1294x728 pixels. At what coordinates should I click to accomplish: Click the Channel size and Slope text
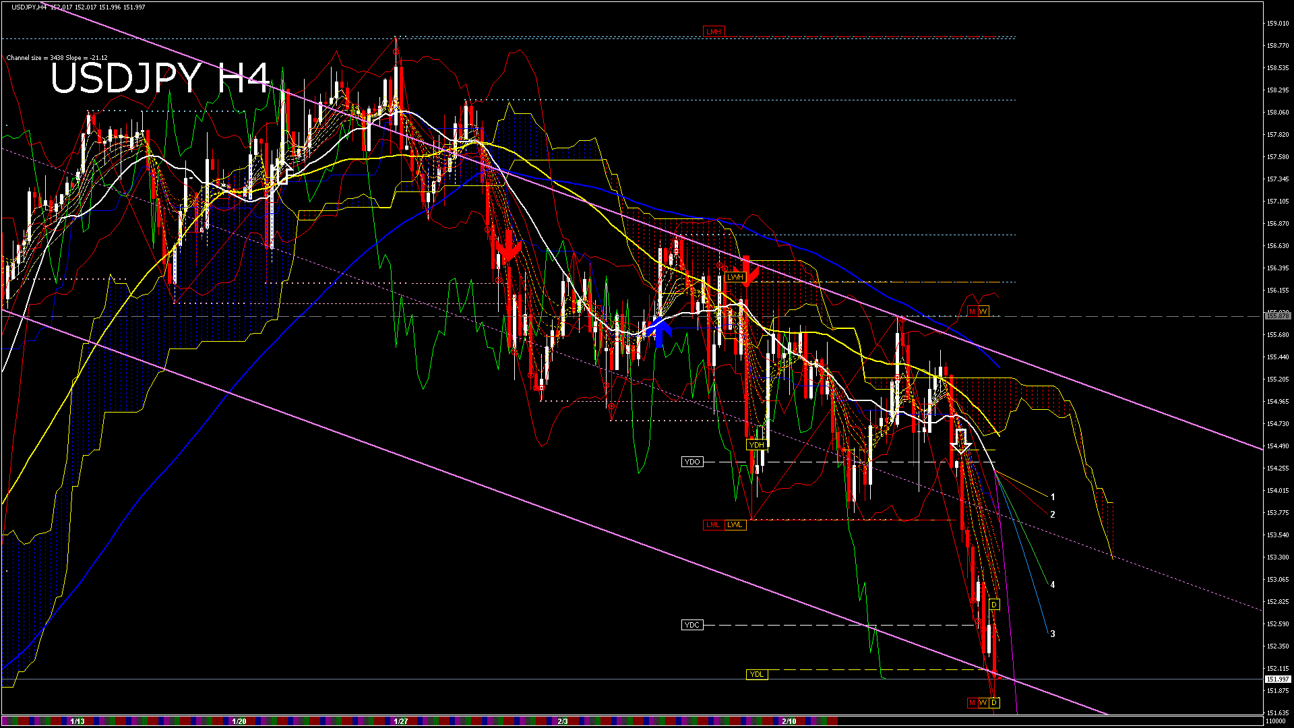tap(57, 58)
